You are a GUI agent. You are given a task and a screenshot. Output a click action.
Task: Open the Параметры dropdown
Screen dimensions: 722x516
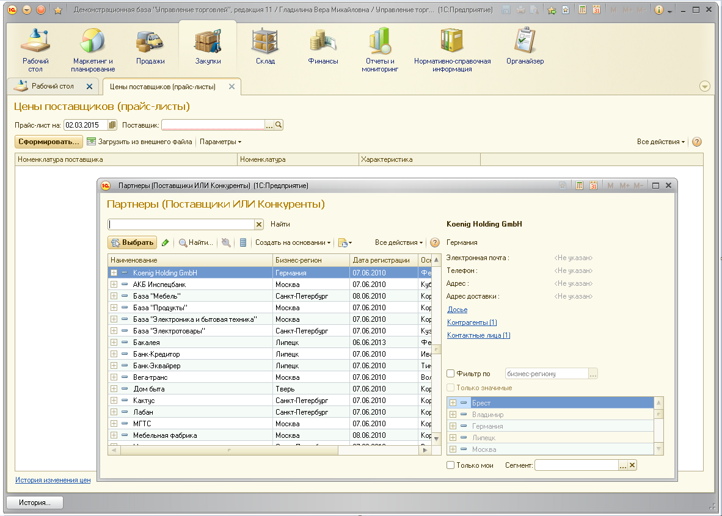(x=221, y=142)
